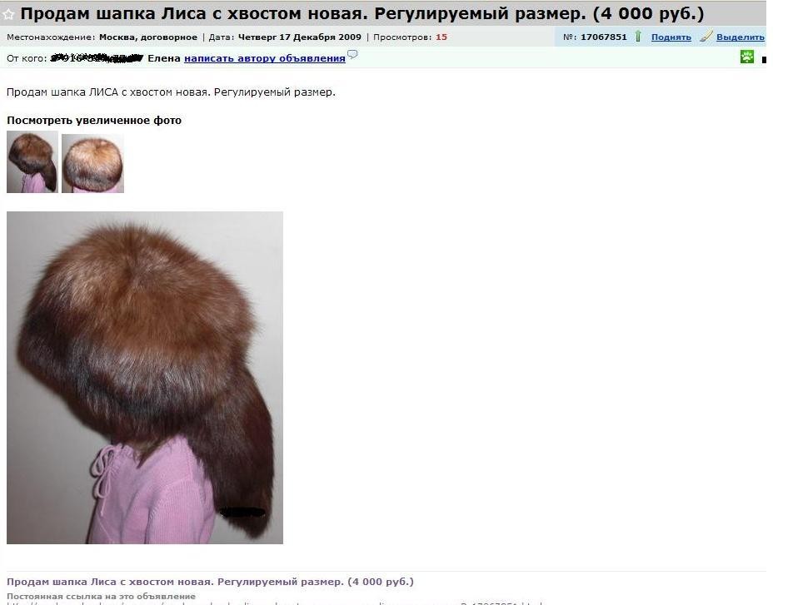Click the favorite star icon beside the title
The image size is (788, 605).
8,14
